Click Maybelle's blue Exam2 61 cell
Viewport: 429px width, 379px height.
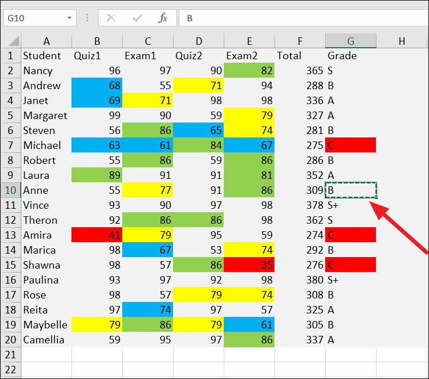pyautogui.click(x=249, y=325)
